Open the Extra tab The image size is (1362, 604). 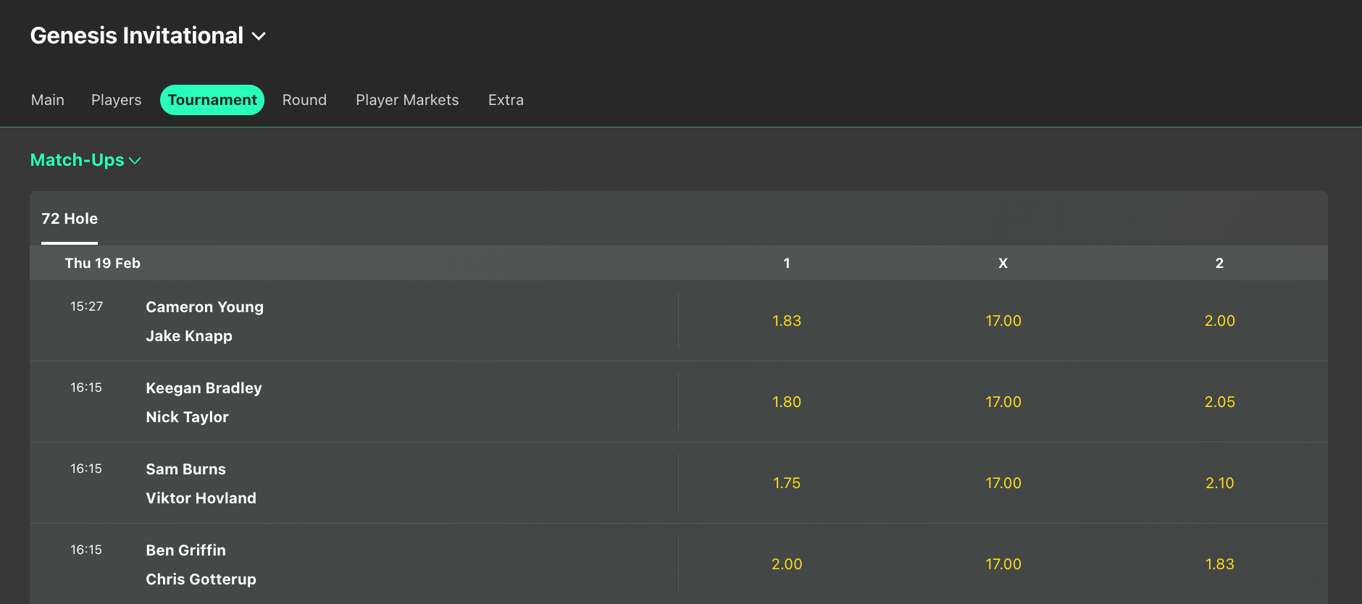click(x=505, y=99)
